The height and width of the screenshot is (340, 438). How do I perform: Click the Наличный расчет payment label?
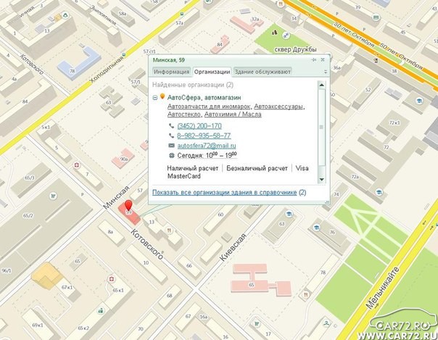click(x=193, y=168)
